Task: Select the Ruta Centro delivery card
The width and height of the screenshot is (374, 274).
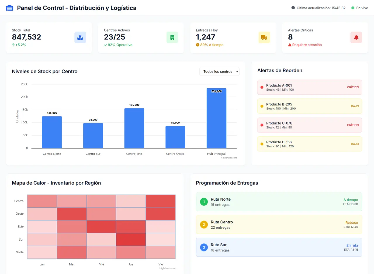Action: pyautogui.click(x=279, y=225)
